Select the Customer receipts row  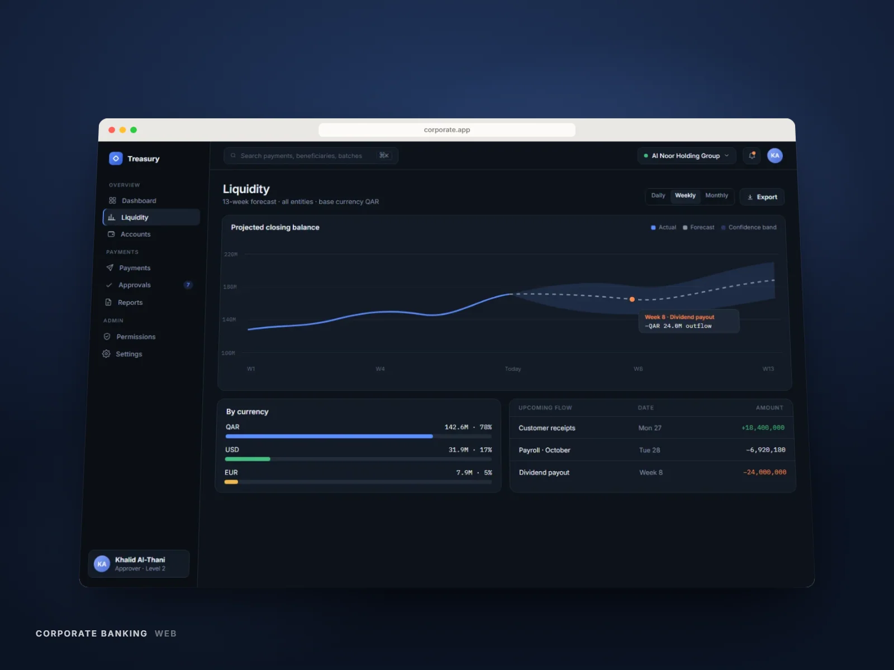(652, 428)
